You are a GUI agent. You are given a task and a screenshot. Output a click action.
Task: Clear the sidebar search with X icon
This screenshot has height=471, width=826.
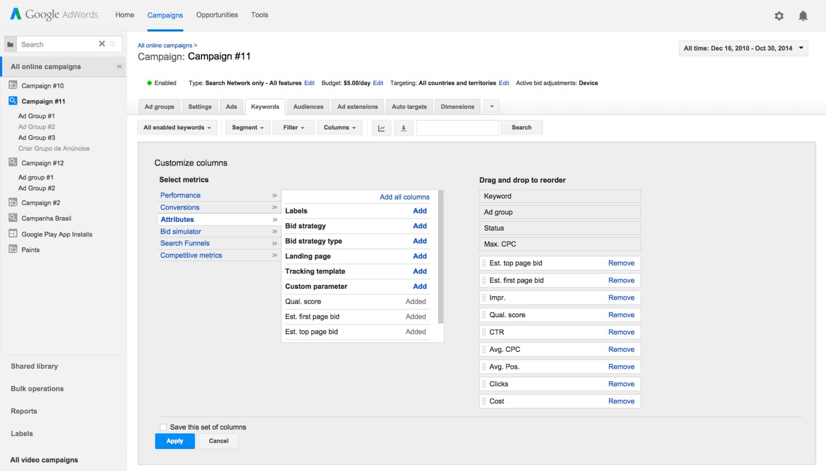(x=102, y=44)
